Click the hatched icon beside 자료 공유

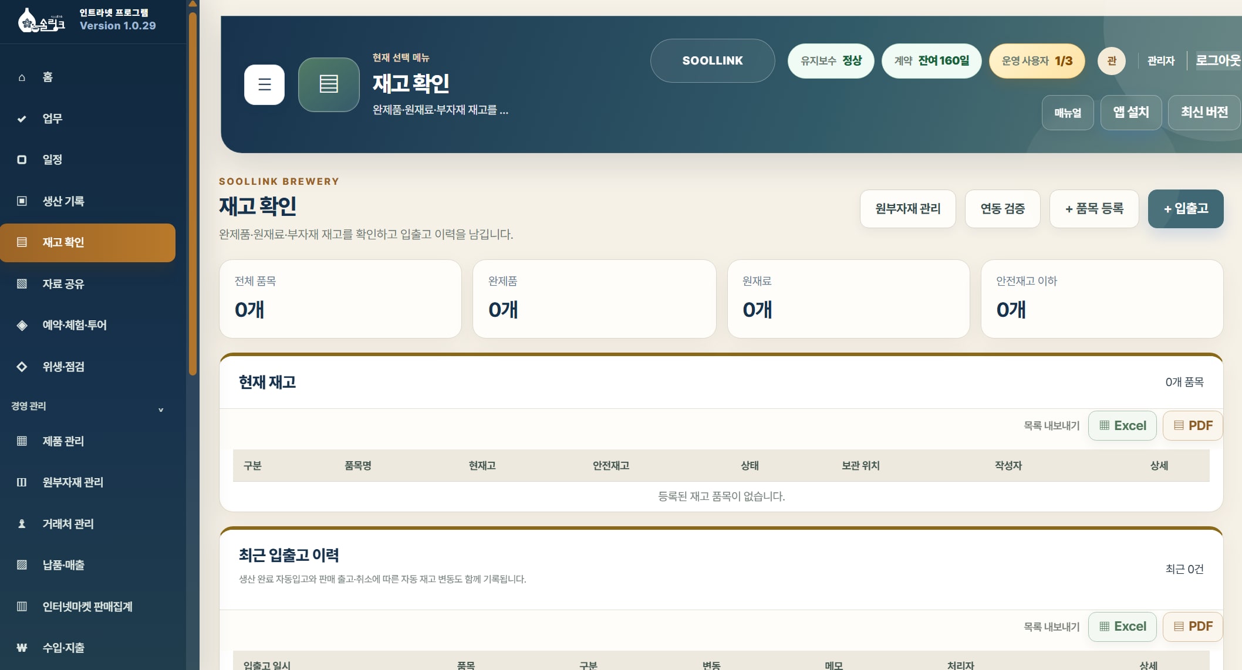click(22, 284)
